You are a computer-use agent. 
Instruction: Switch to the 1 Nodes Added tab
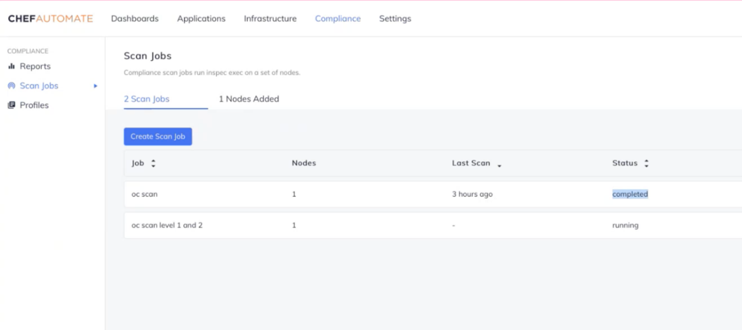pyautogui.click(x=249, y=99)
